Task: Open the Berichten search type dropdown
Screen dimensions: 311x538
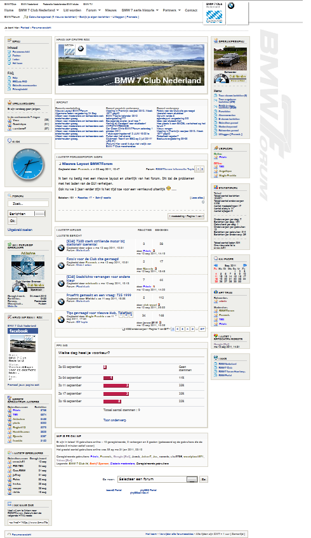Action: point(27,213)
